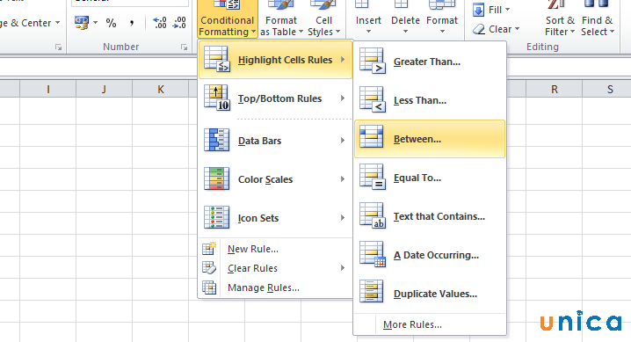Click the Clear eraser icon
The height and width of the screenshot is (342, 631).
click(x=478, y=29)
